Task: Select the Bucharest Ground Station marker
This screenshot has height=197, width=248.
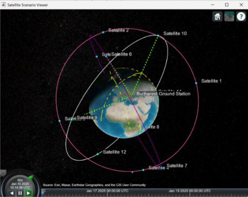Action: coord(131,95)
